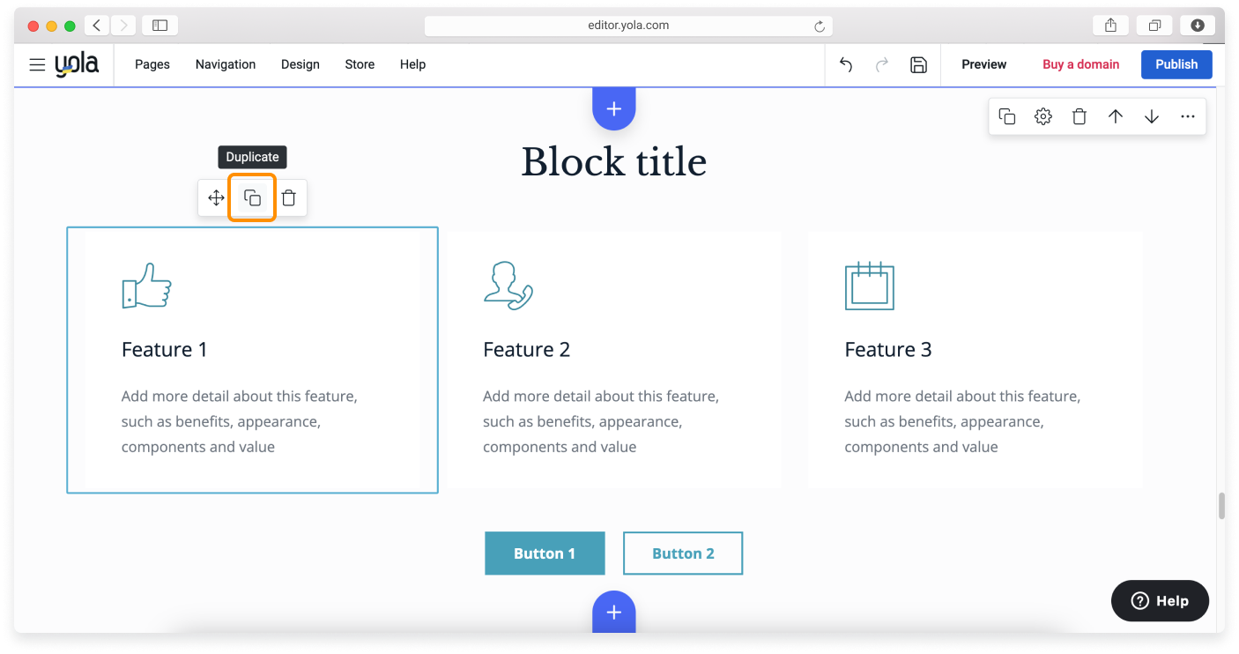Undo the last change
This screenshot has height=654, width=1239.
click(x=845, y=64)
